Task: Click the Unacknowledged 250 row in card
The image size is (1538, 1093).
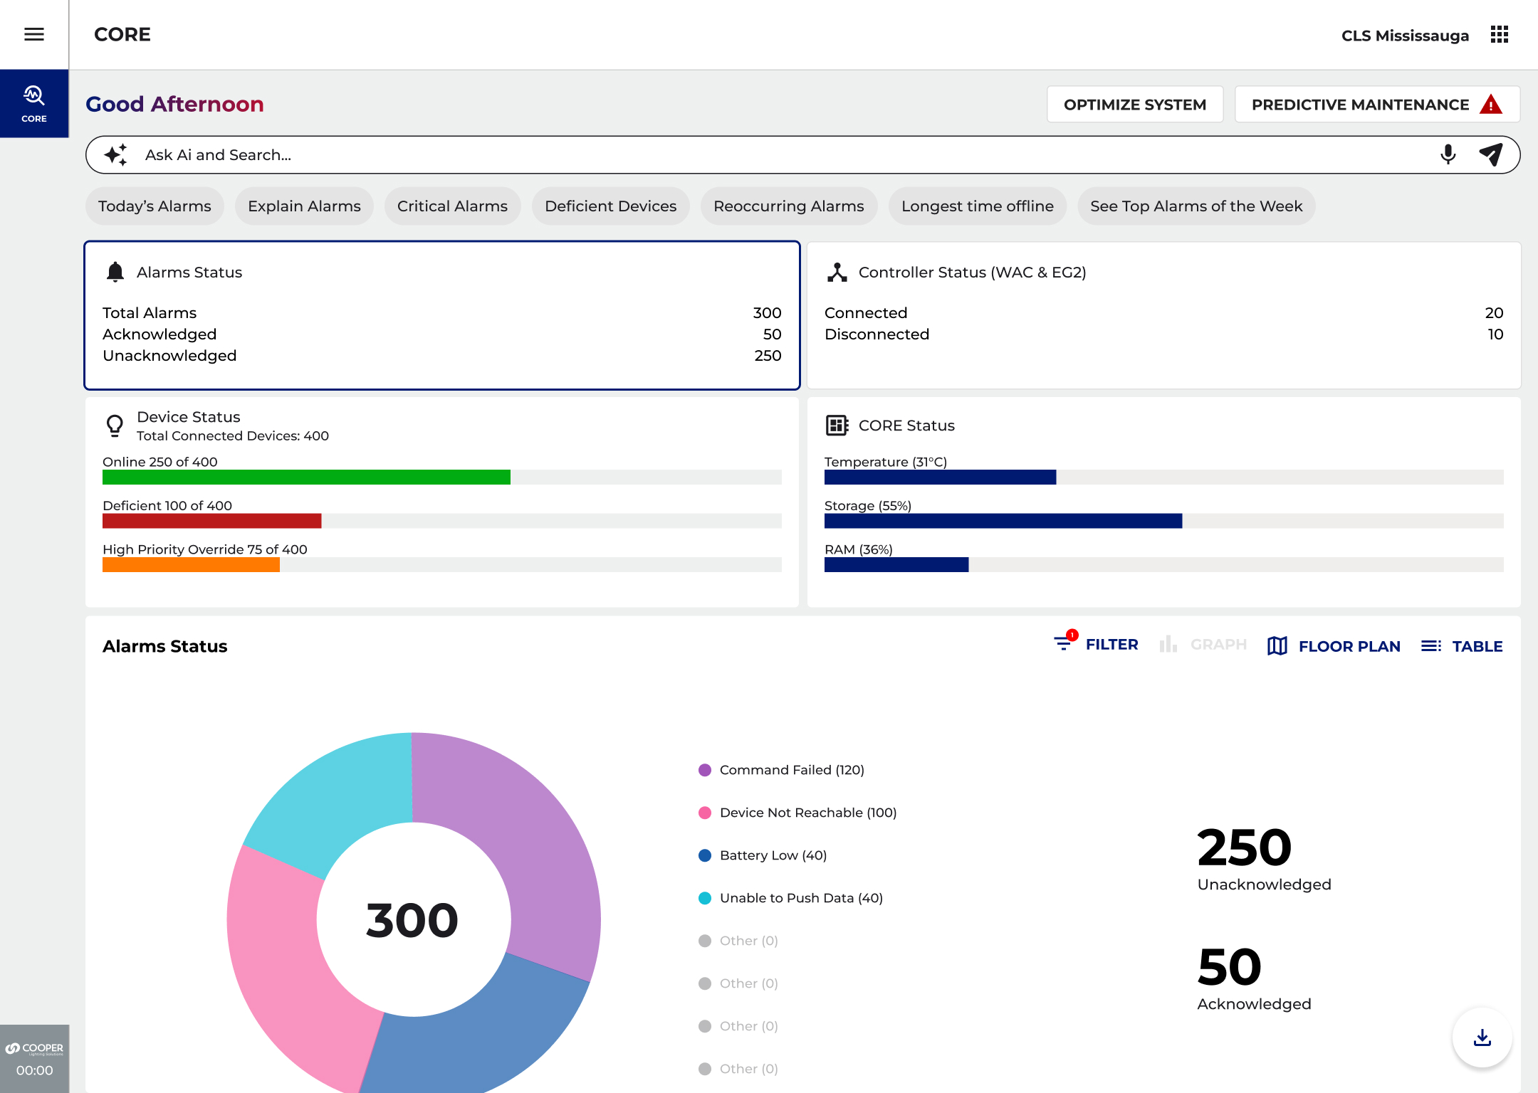Action: [x=442, y=356]
